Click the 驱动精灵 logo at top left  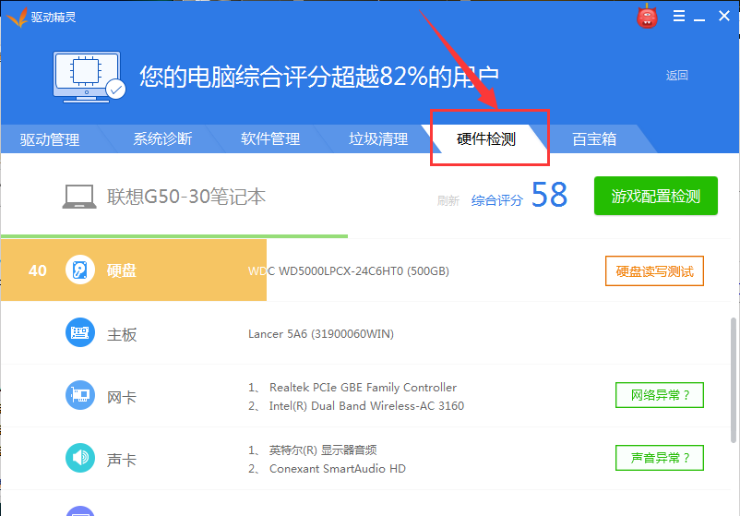pyautogui.click(x=41, y=18)
